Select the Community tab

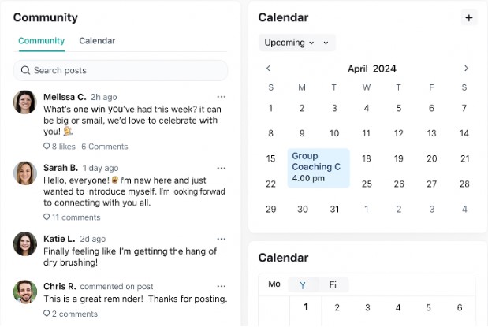tap(41, 41)
